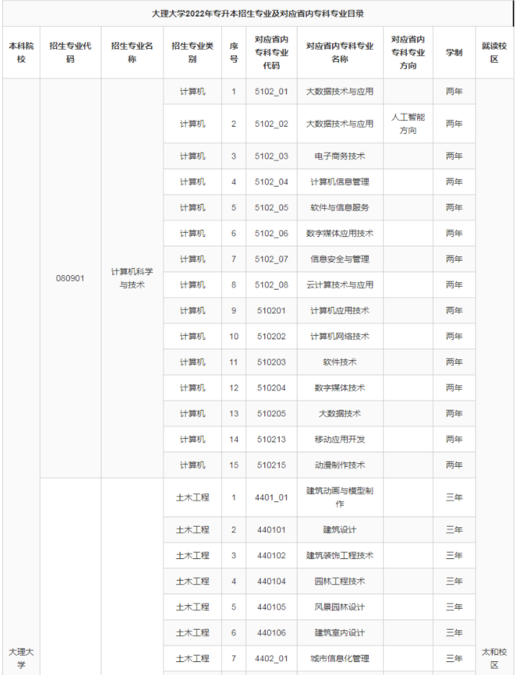
Task: Select the header cell 招生专业类别
Action: [192, 53]
